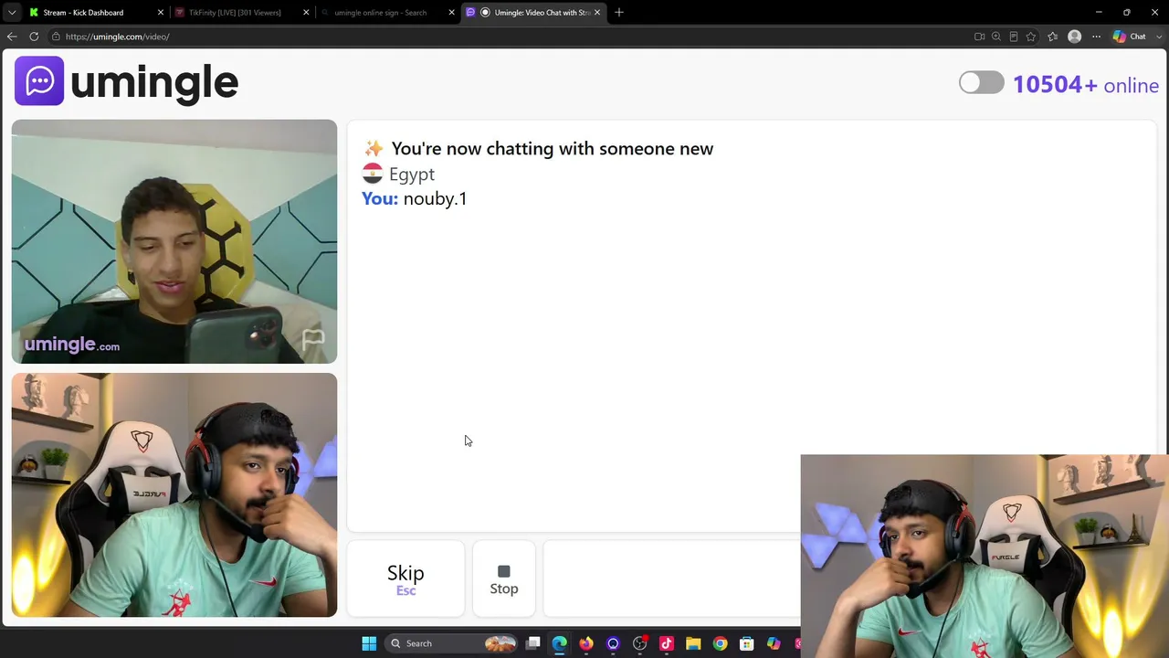This screenshot has width=1169, height=658.
Task: Click the chatting with someone new notice
Action: coord(552,148)
